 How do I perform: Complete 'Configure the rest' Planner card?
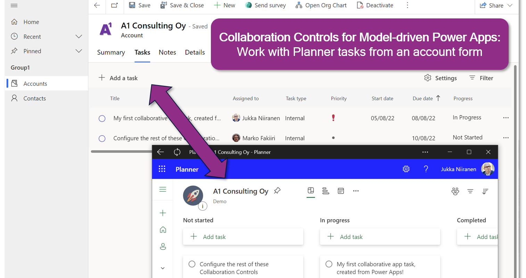pos(192,264)
